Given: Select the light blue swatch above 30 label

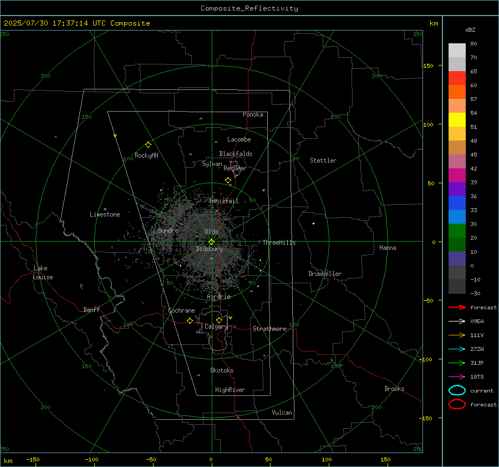Looking at the screenshot, I should click(457, 217).
